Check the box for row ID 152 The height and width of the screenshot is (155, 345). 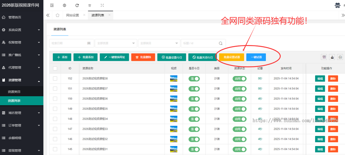55,78
